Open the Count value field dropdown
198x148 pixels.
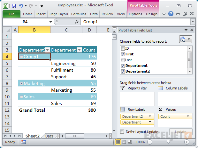[188, 116]
